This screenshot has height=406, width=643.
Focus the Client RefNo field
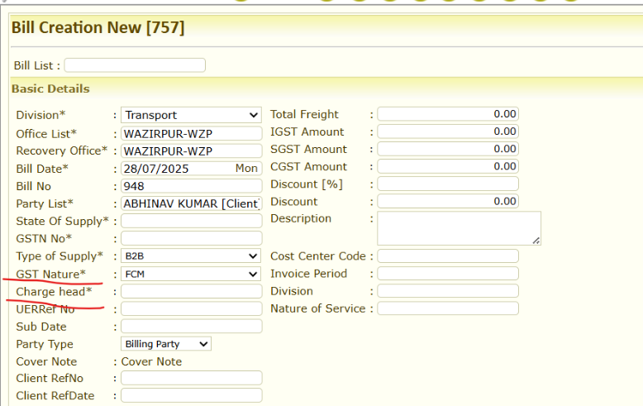point(191,379)
